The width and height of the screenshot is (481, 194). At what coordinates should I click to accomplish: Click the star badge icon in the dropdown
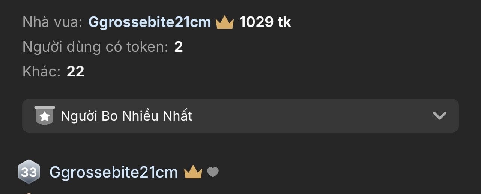(45, 116)
